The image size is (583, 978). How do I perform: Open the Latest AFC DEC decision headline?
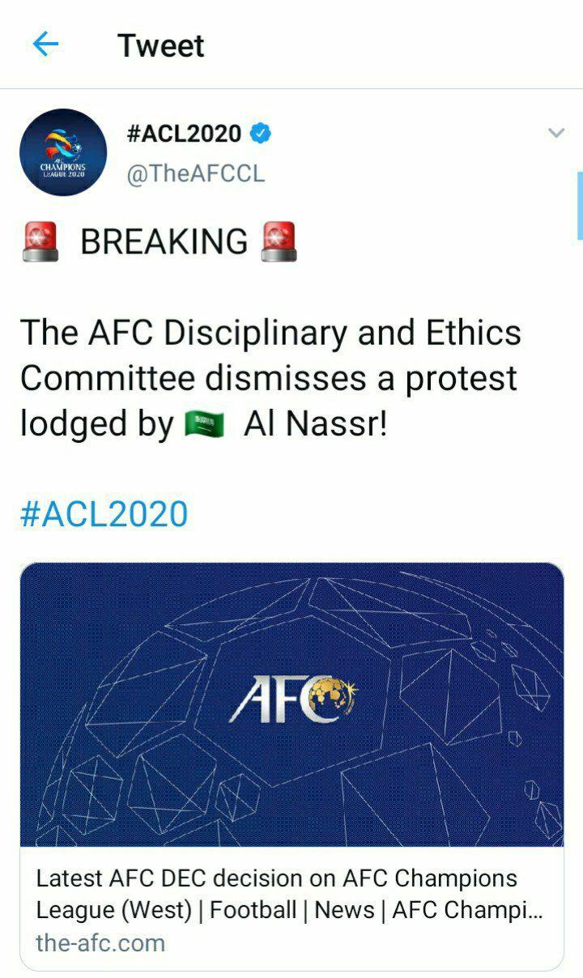point(289,894)
